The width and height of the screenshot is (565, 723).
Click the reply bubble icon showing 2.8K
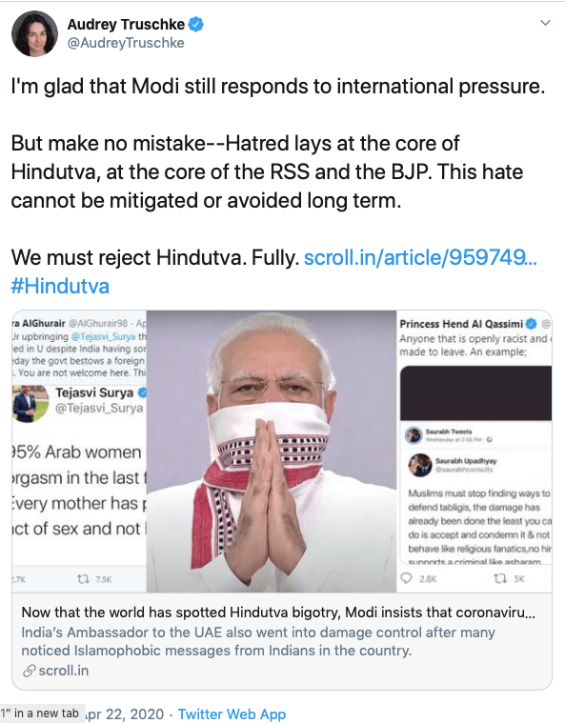[x=406, y=578]
